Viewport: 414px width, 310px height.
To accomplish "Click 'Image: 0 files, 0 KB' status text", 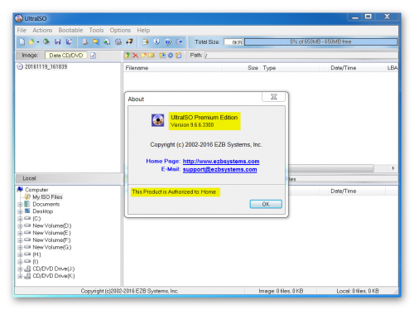I will (x=281, y=291).
